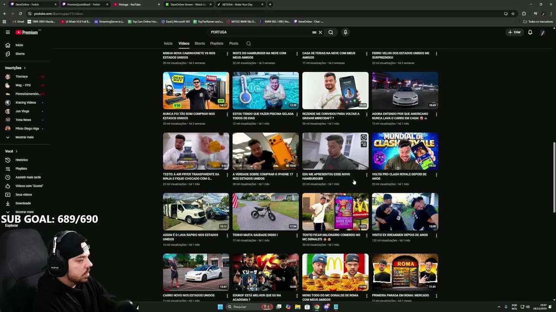Click the search magnifier button beside PORTUGA

point(331,32)
